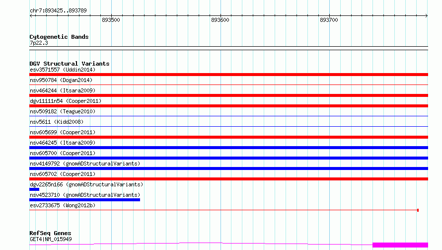Select variant dgv2265n166 (gnomADStructuralVariants) label
Screen dimensions: 442x250
coord(86,184)
